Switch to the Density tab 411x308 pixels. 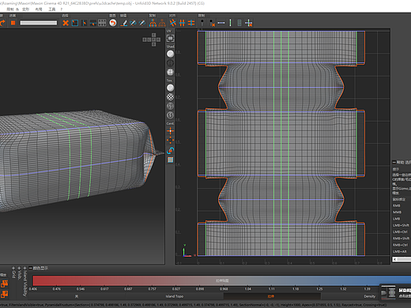[x=370, y=296]
